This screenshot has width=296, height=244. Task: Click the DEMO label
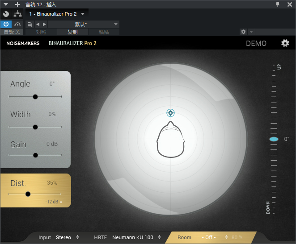pyautogui.click(x=256, y=43)
